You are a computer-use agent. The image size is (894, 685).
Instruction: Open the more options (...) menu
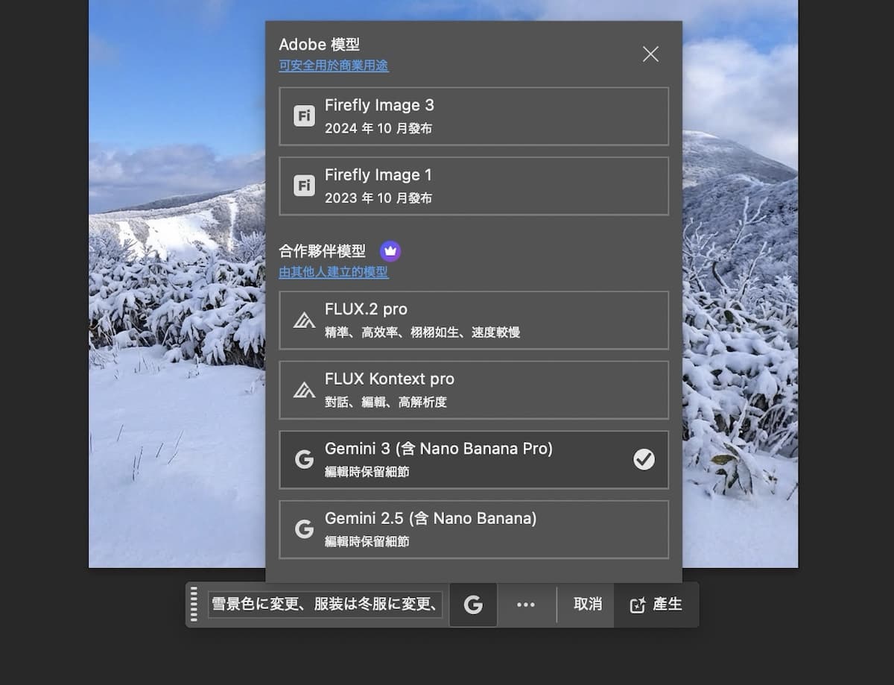pos(527,604)
